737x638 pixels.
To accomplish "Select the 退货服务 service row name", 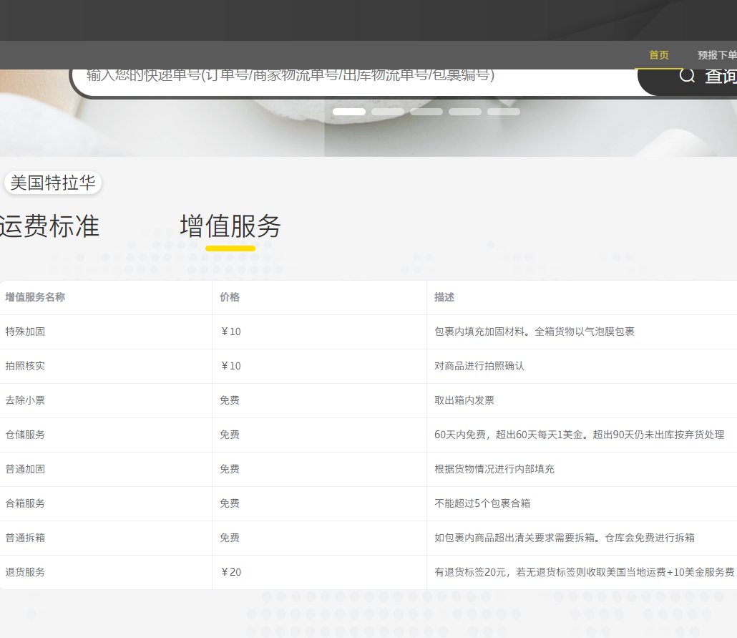I will pyautogui.click(x=25, y=571).
